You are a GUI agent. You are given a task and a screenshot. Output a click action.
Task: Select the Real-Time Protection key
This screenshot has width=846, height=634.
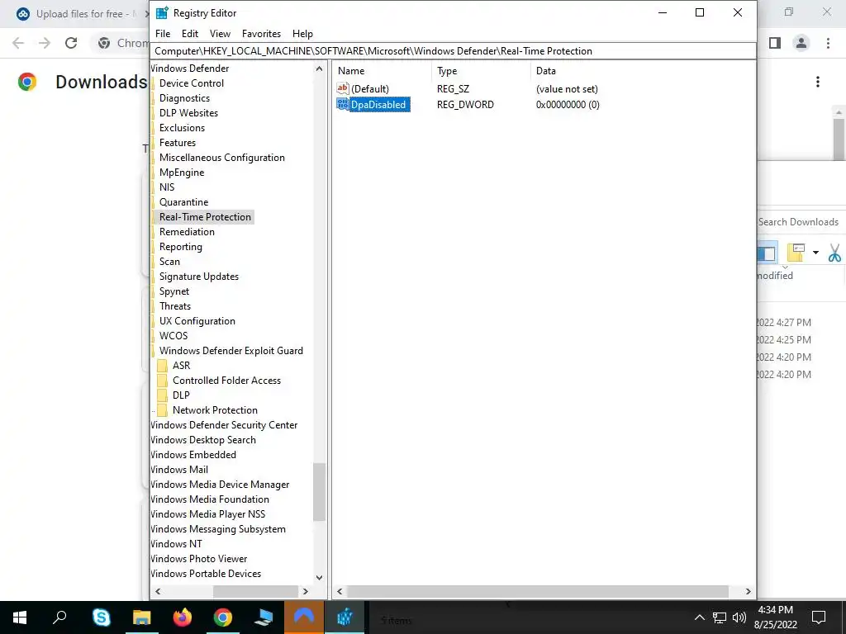[205, 217]
